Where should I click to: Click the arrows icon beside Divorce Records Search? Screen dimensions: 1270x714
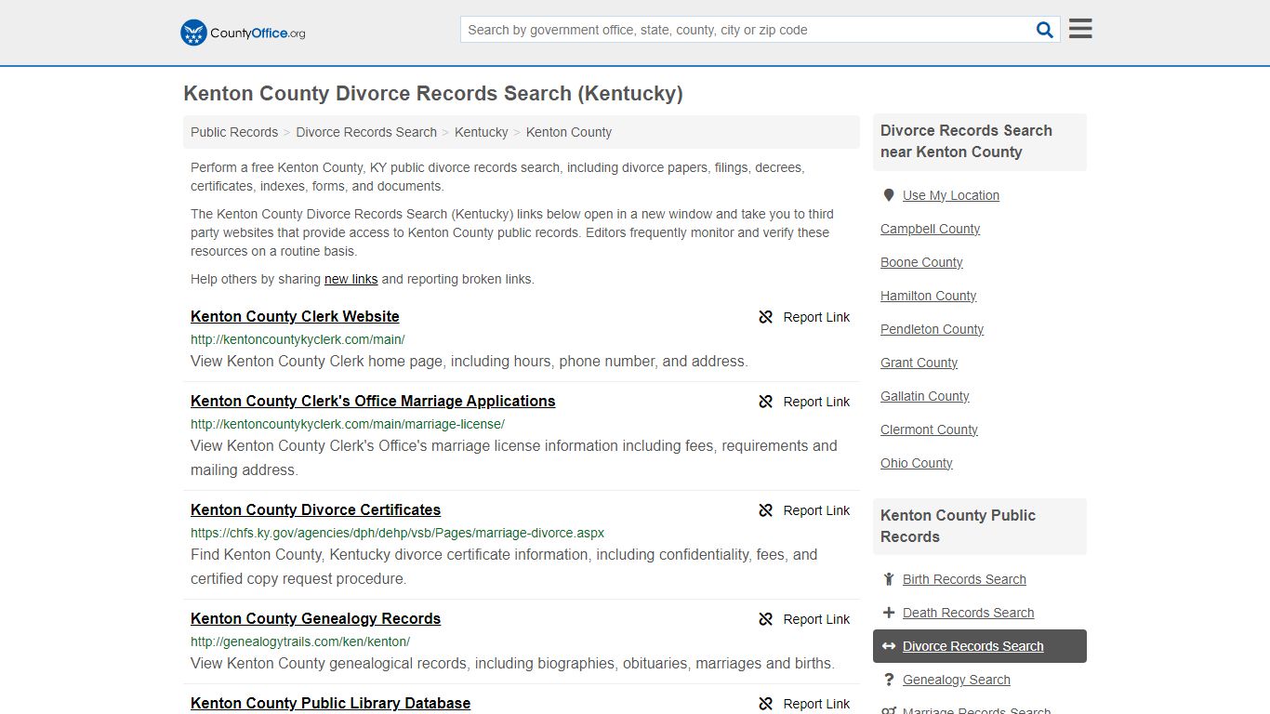[x=889, y=646]
